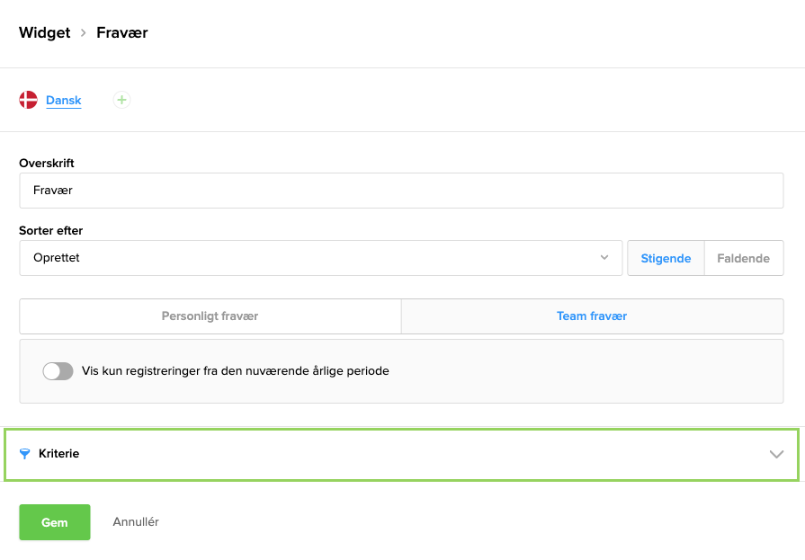The height and width of the screenshot is (560, 805).
Task: Enable registrations from current annual period toggle
Action: [58, 370]
